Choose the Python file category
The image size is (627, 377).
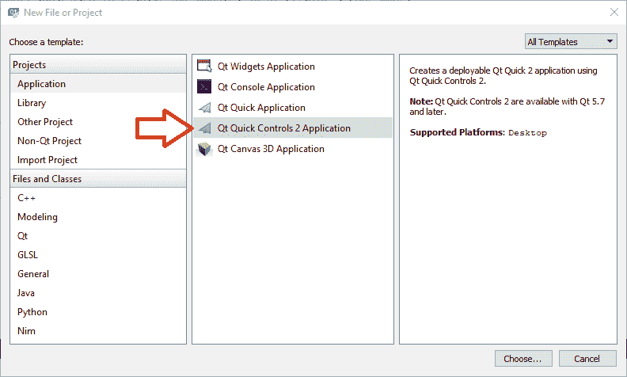[32, 312]
